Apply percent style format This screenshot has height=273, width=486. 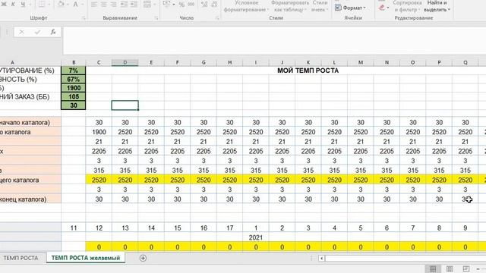(x=181, y=5)
